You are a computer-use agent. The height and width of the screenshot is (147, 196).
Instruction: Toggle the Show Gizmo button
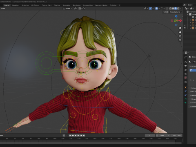[150, 9]
